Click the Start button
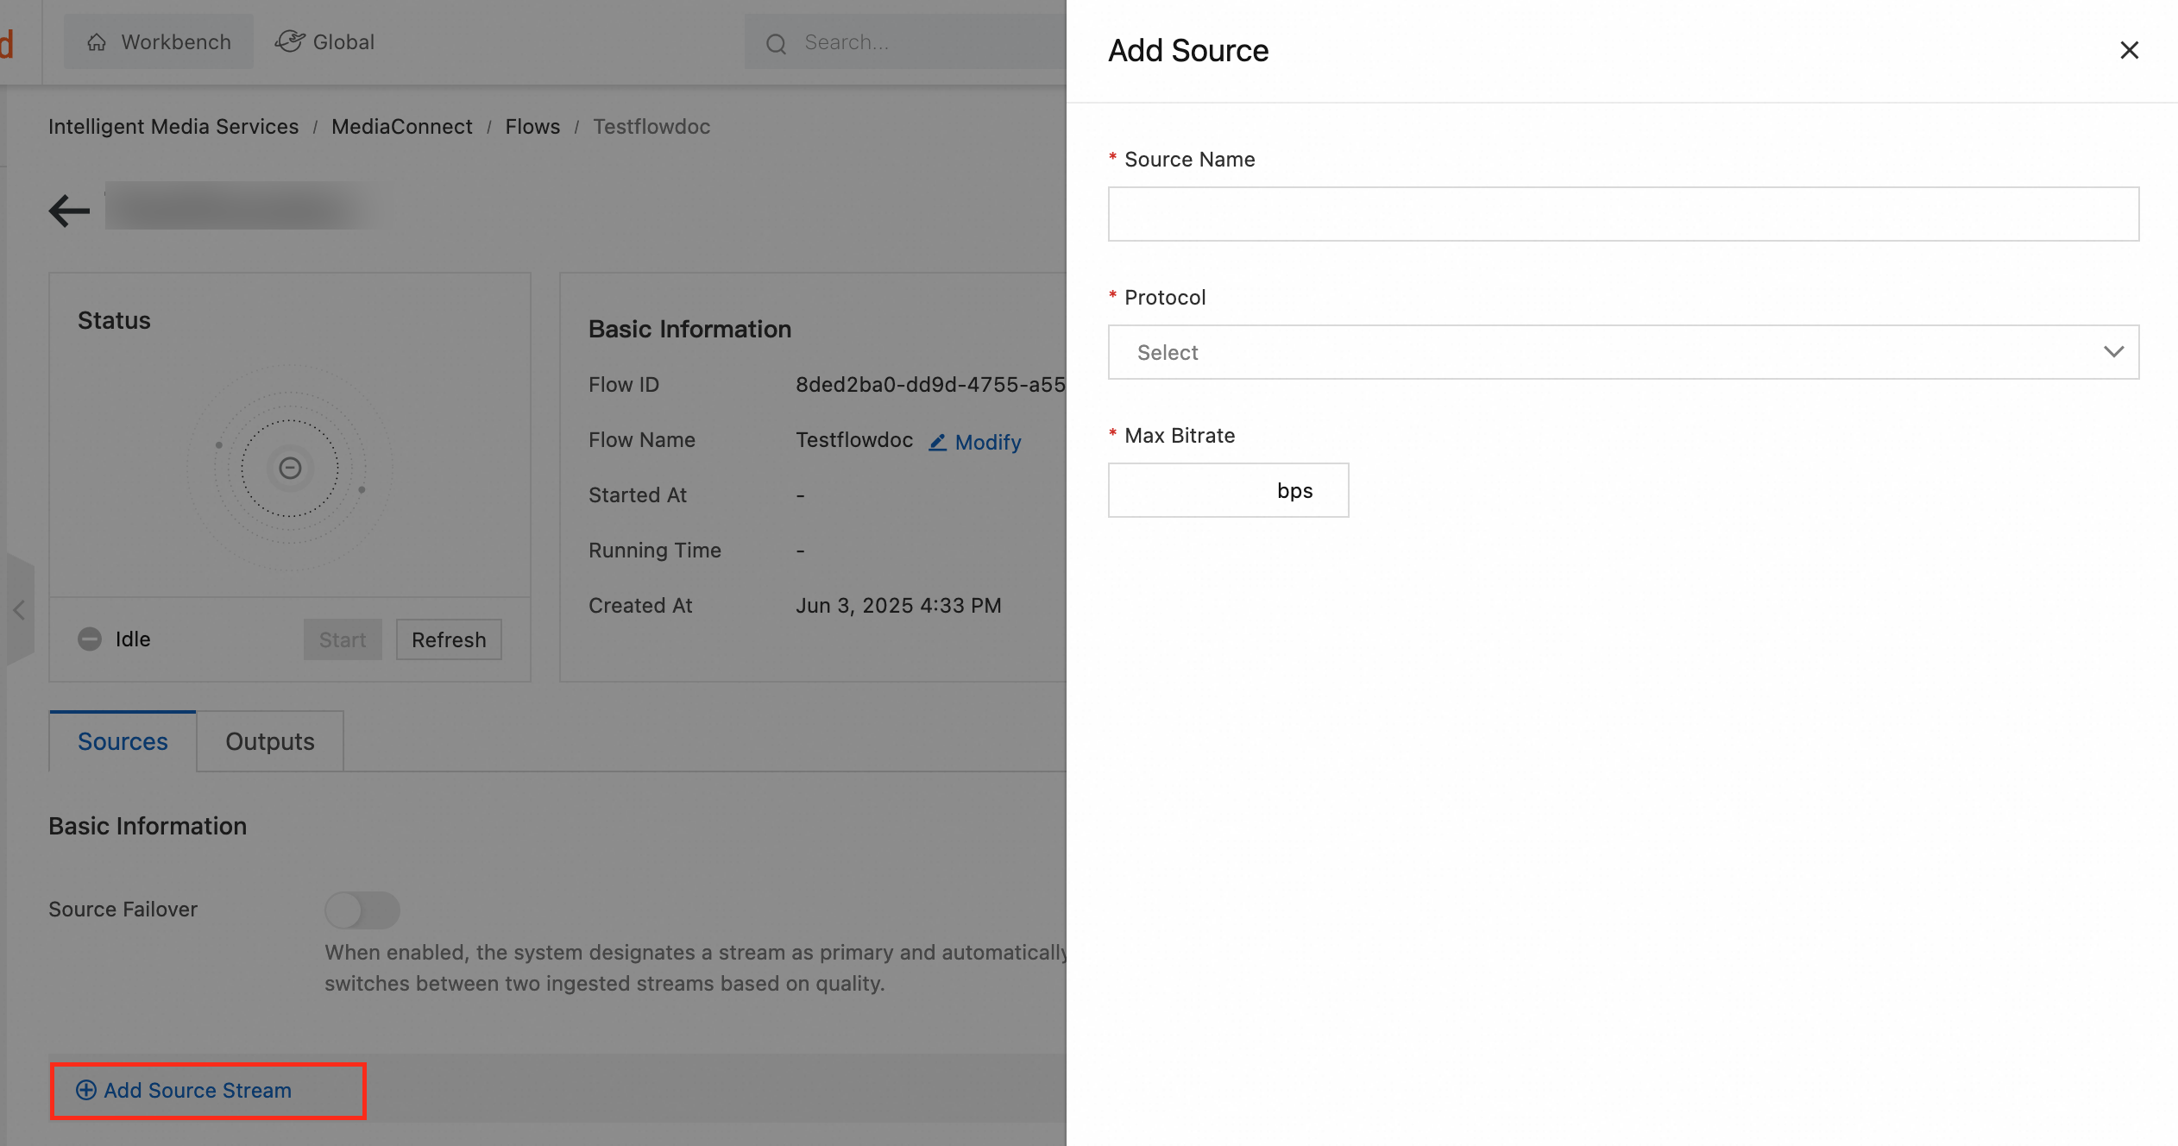The image size is (2178, 1146). 343,639
